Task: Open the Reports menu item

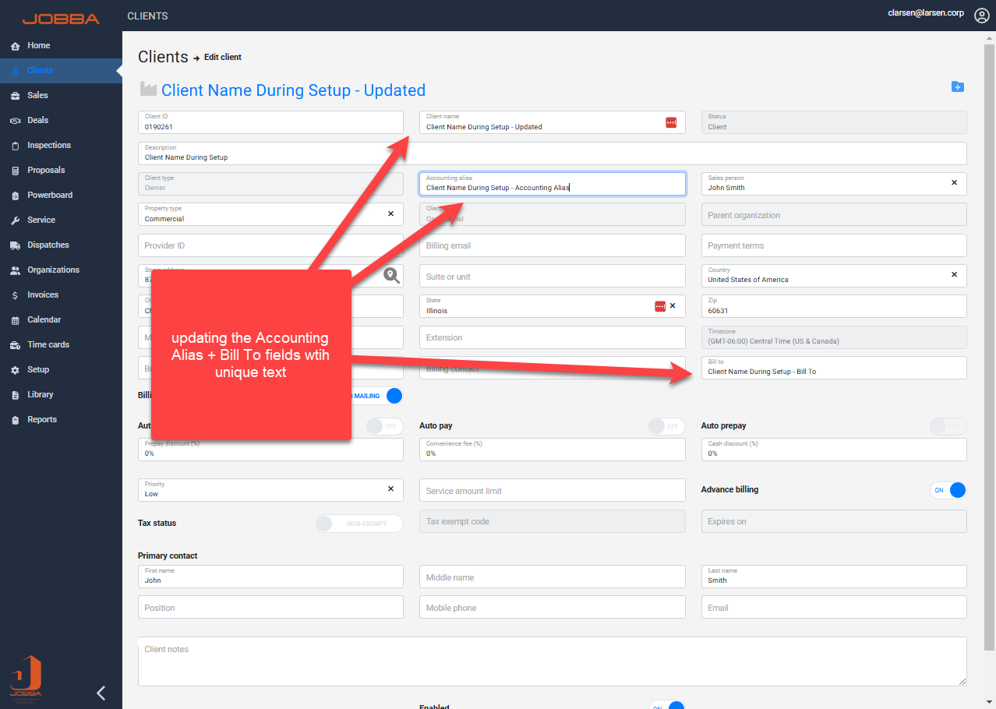Action: (41, 420)
